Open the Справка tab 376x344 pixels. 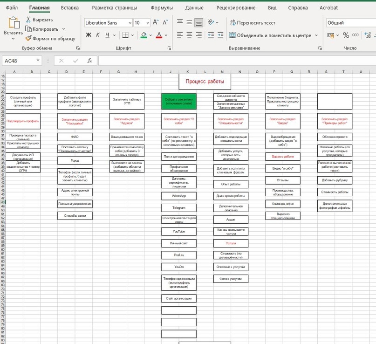coord(298,7)
